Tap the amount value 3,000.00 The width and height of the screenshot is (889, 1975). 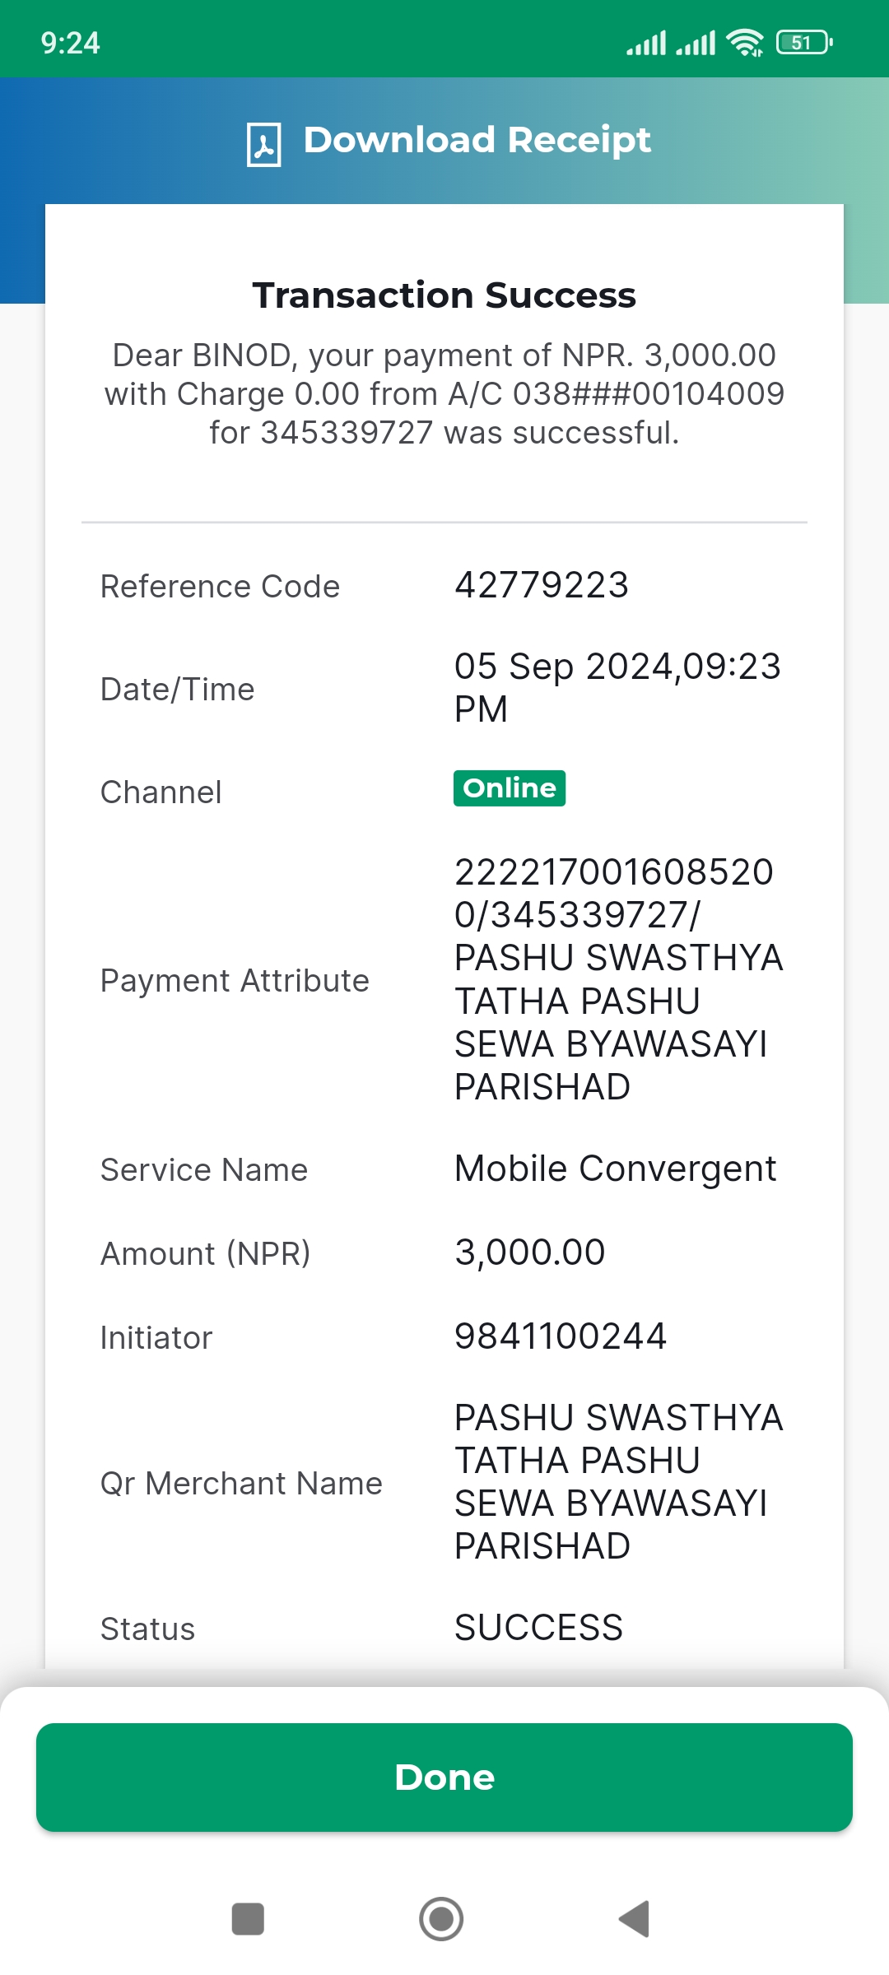(530, 1252)
